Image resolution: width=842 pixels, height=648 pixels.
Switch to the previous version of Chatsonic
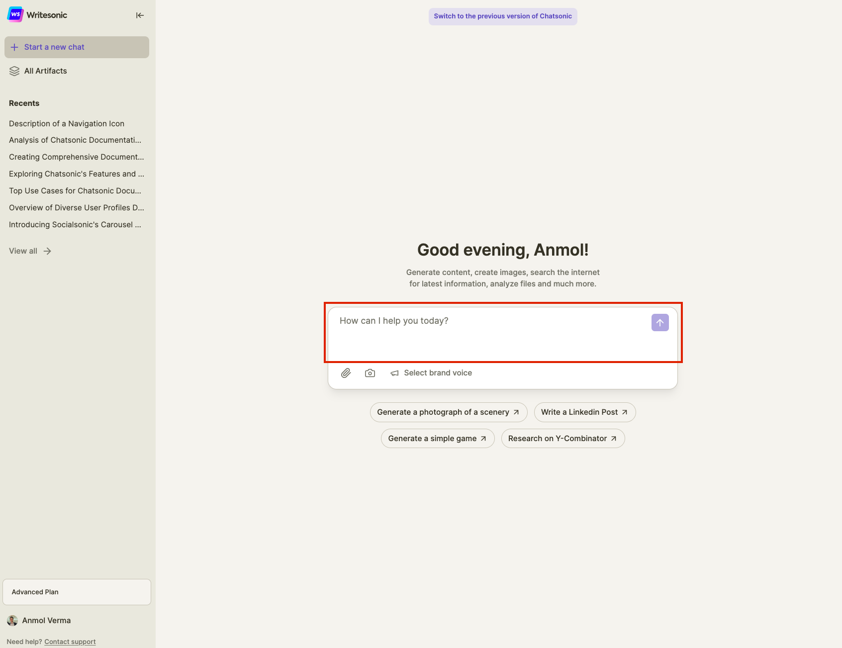click(x=503, y=16)
